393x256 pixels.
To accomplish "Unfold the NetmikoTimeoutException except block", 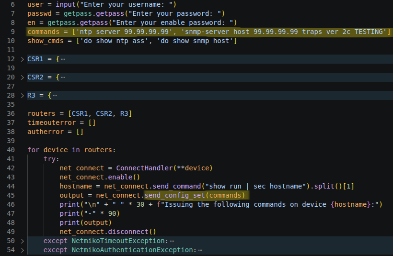I will click(23, 241).
